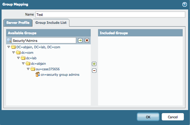Collapse the dc=abjain tree node

tap(23, 64)
